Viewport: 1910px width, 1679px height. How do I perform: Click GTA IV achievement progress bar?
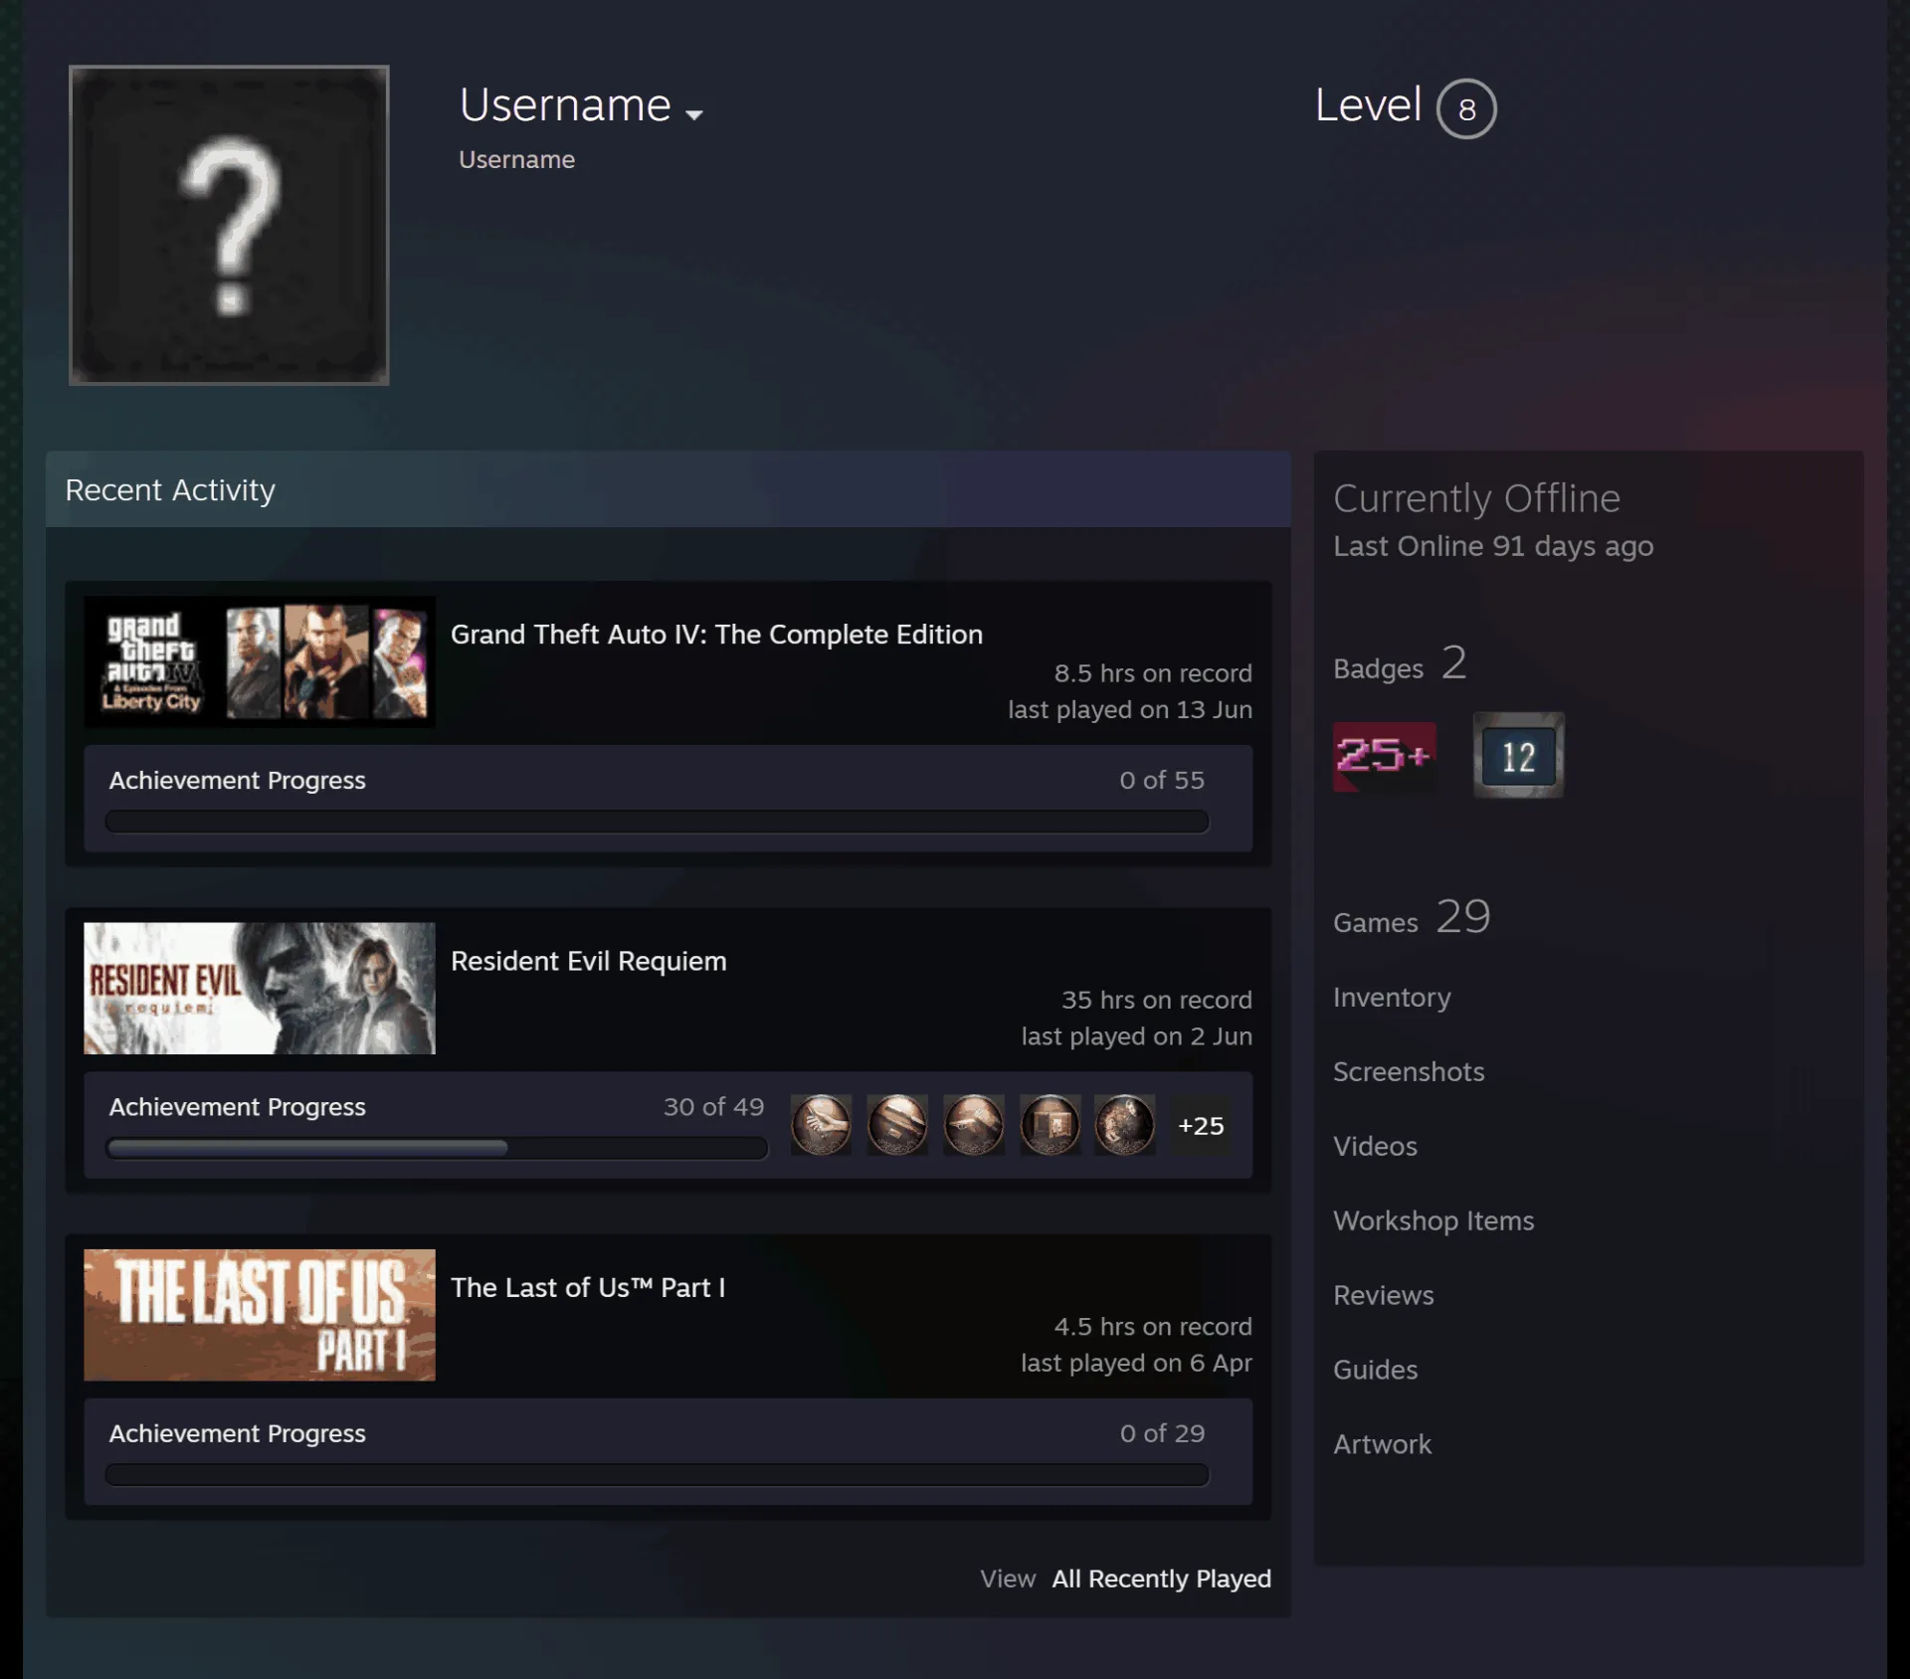coord(657,822)
